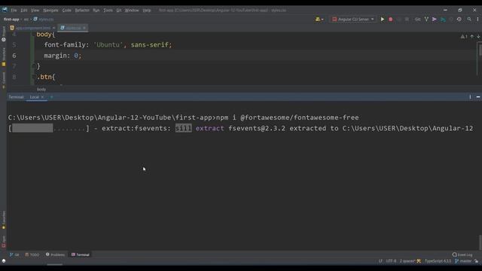Viewport: 482px width, 271px height.
Task: Click the 'Ubuntu' font value in code
Action: point(108,45)
